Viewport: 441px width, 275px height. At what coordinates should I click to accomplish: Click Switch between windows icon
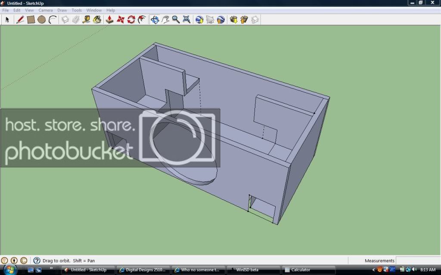coord(38,270)
